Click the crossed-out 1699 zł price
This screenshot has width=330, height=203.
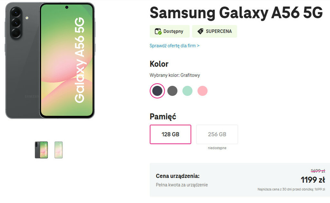click(x=317, y=171)
